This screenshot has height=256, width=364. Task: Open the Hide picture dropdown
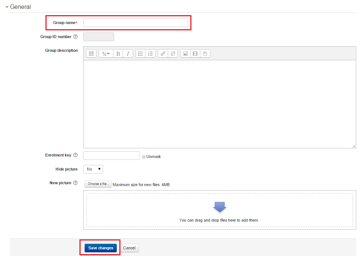pos(93,169)
